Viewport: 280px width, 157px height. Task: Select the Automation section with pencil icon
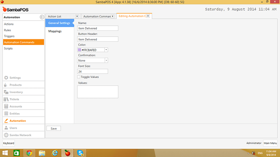coord(24,121)
